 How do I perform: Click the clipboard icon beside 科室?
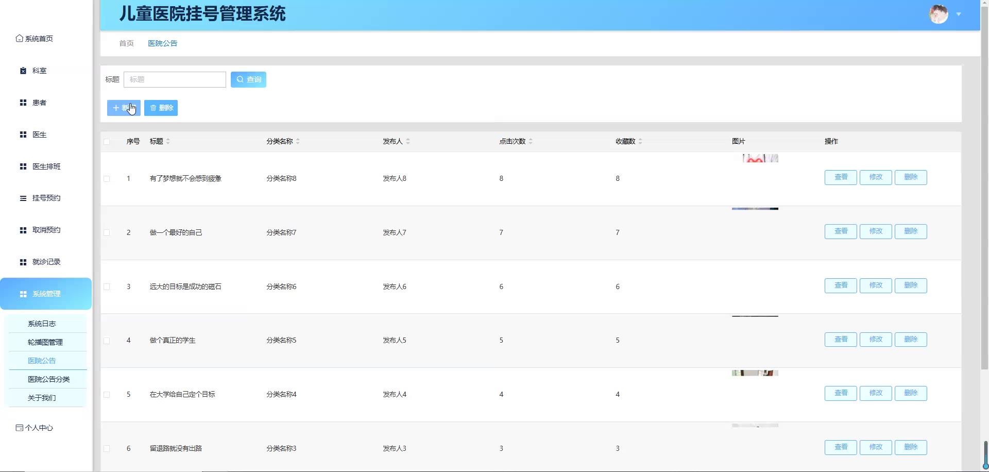coord(23,71)
